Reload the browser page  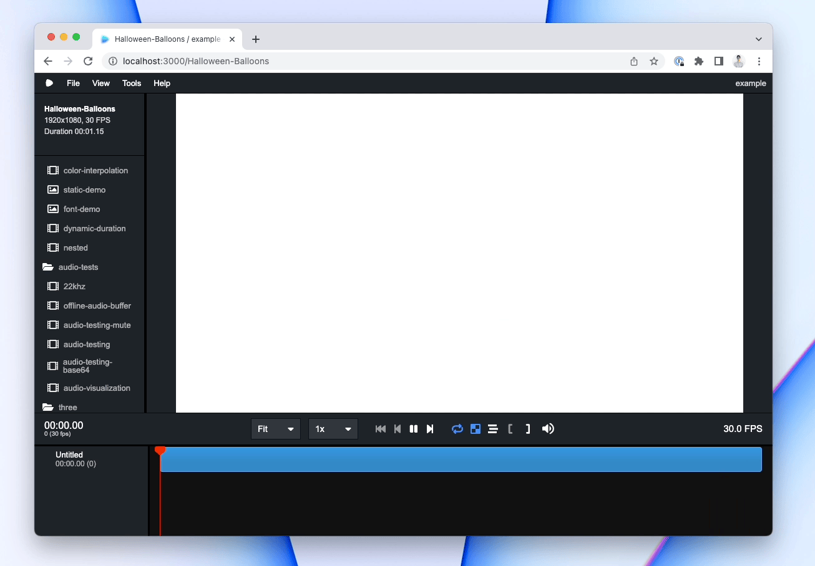pos(88,61)
